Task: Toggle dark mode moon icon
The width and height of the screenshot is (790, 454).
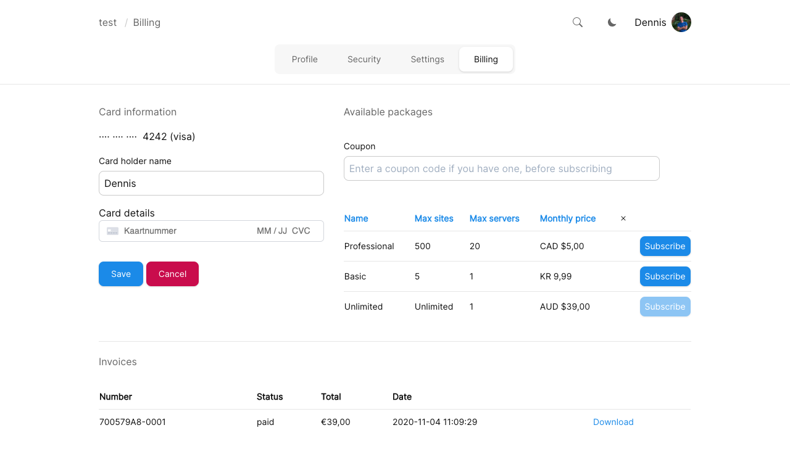Action: [612, 22]
